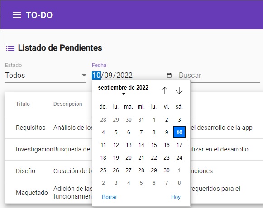Image resolution: width=263 pixels, height=208 pixels.
Task: Pick September 19 in the calendar
Action: click(x=116, y=157)
